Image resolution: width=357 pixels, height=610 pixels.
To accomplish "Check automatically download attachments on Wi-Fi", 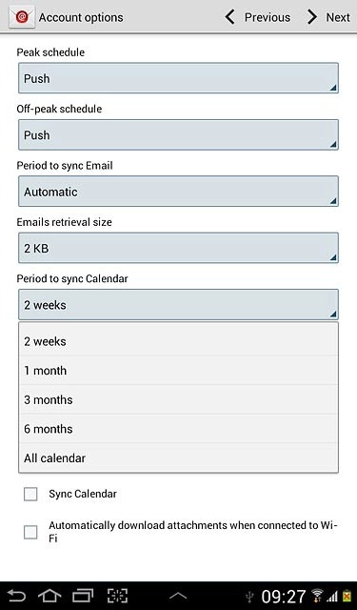I will tap(30, 532).
